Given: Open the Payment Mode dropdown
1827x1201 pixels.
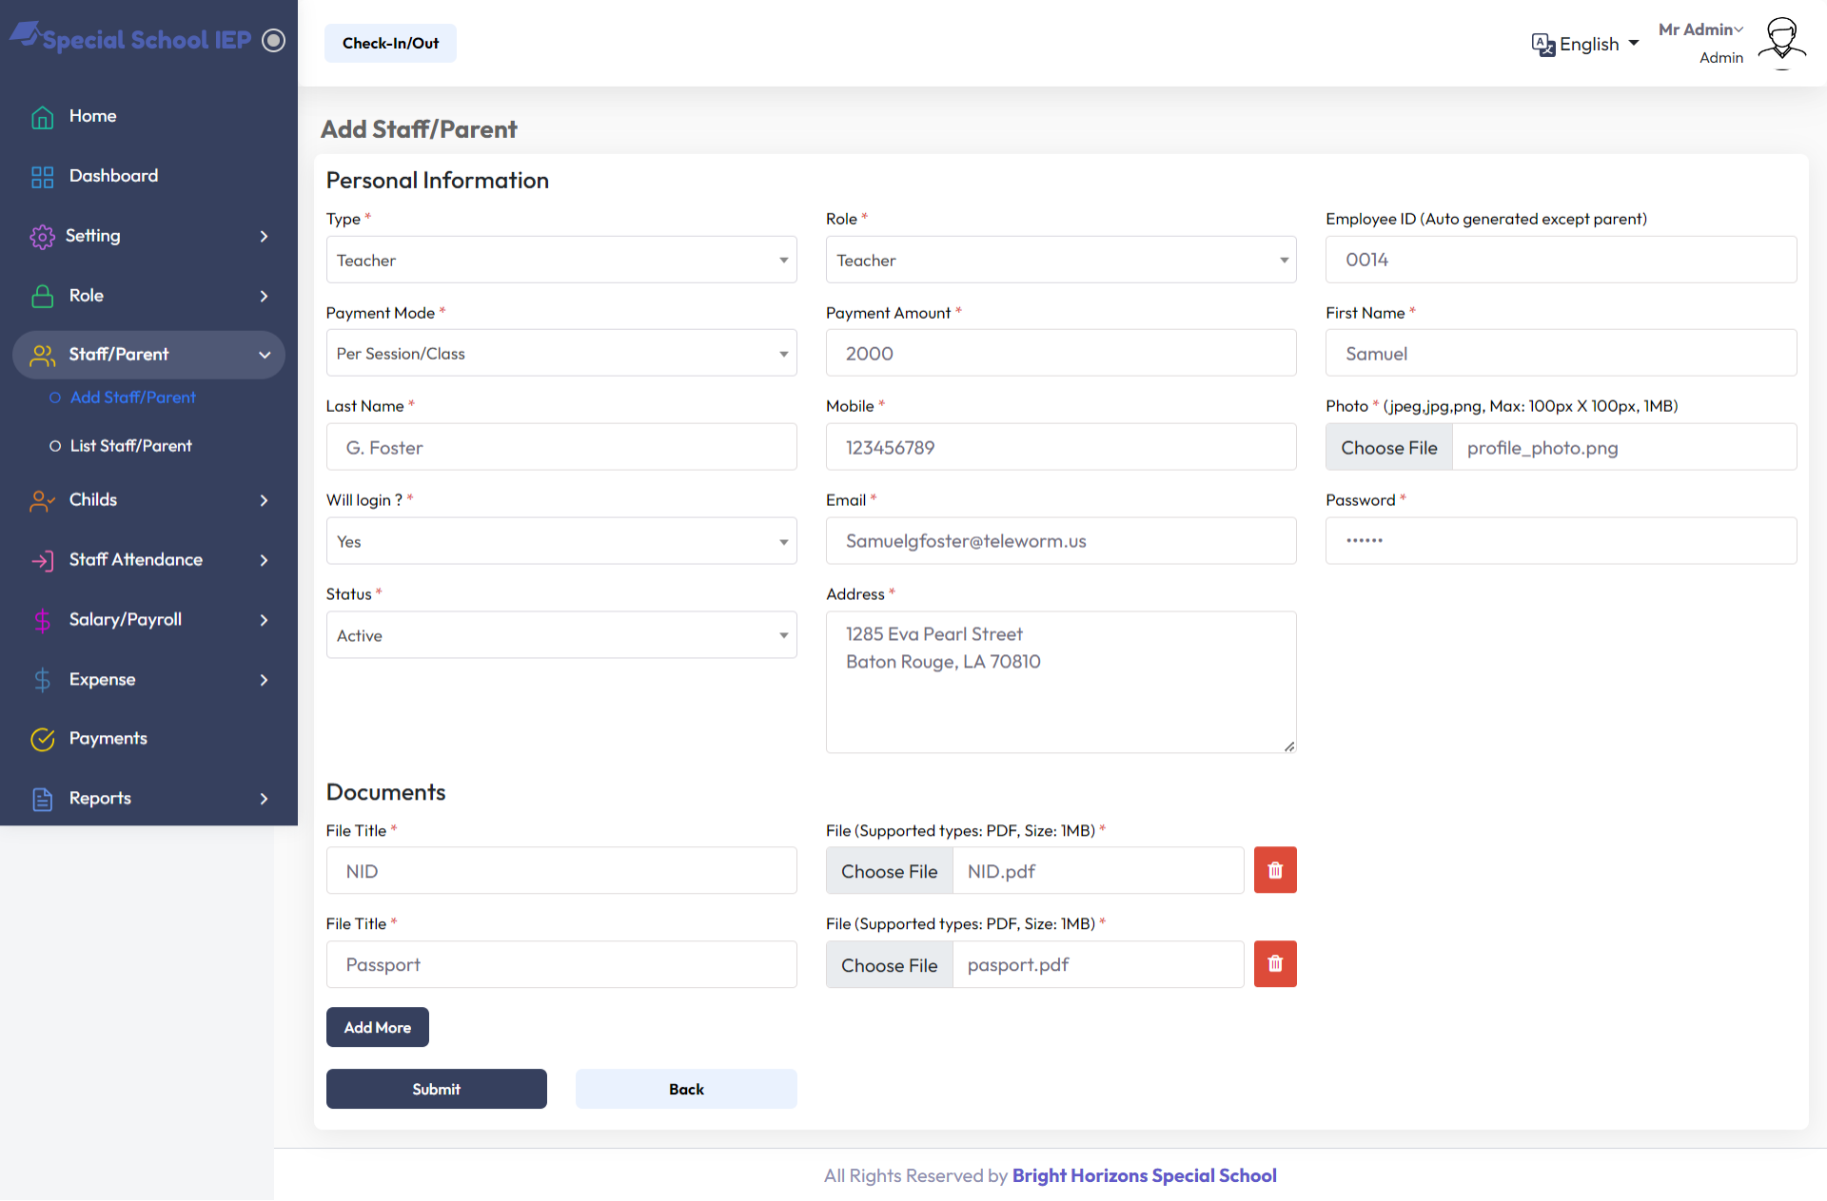Looking at the screenshot, I should [560, 354].
